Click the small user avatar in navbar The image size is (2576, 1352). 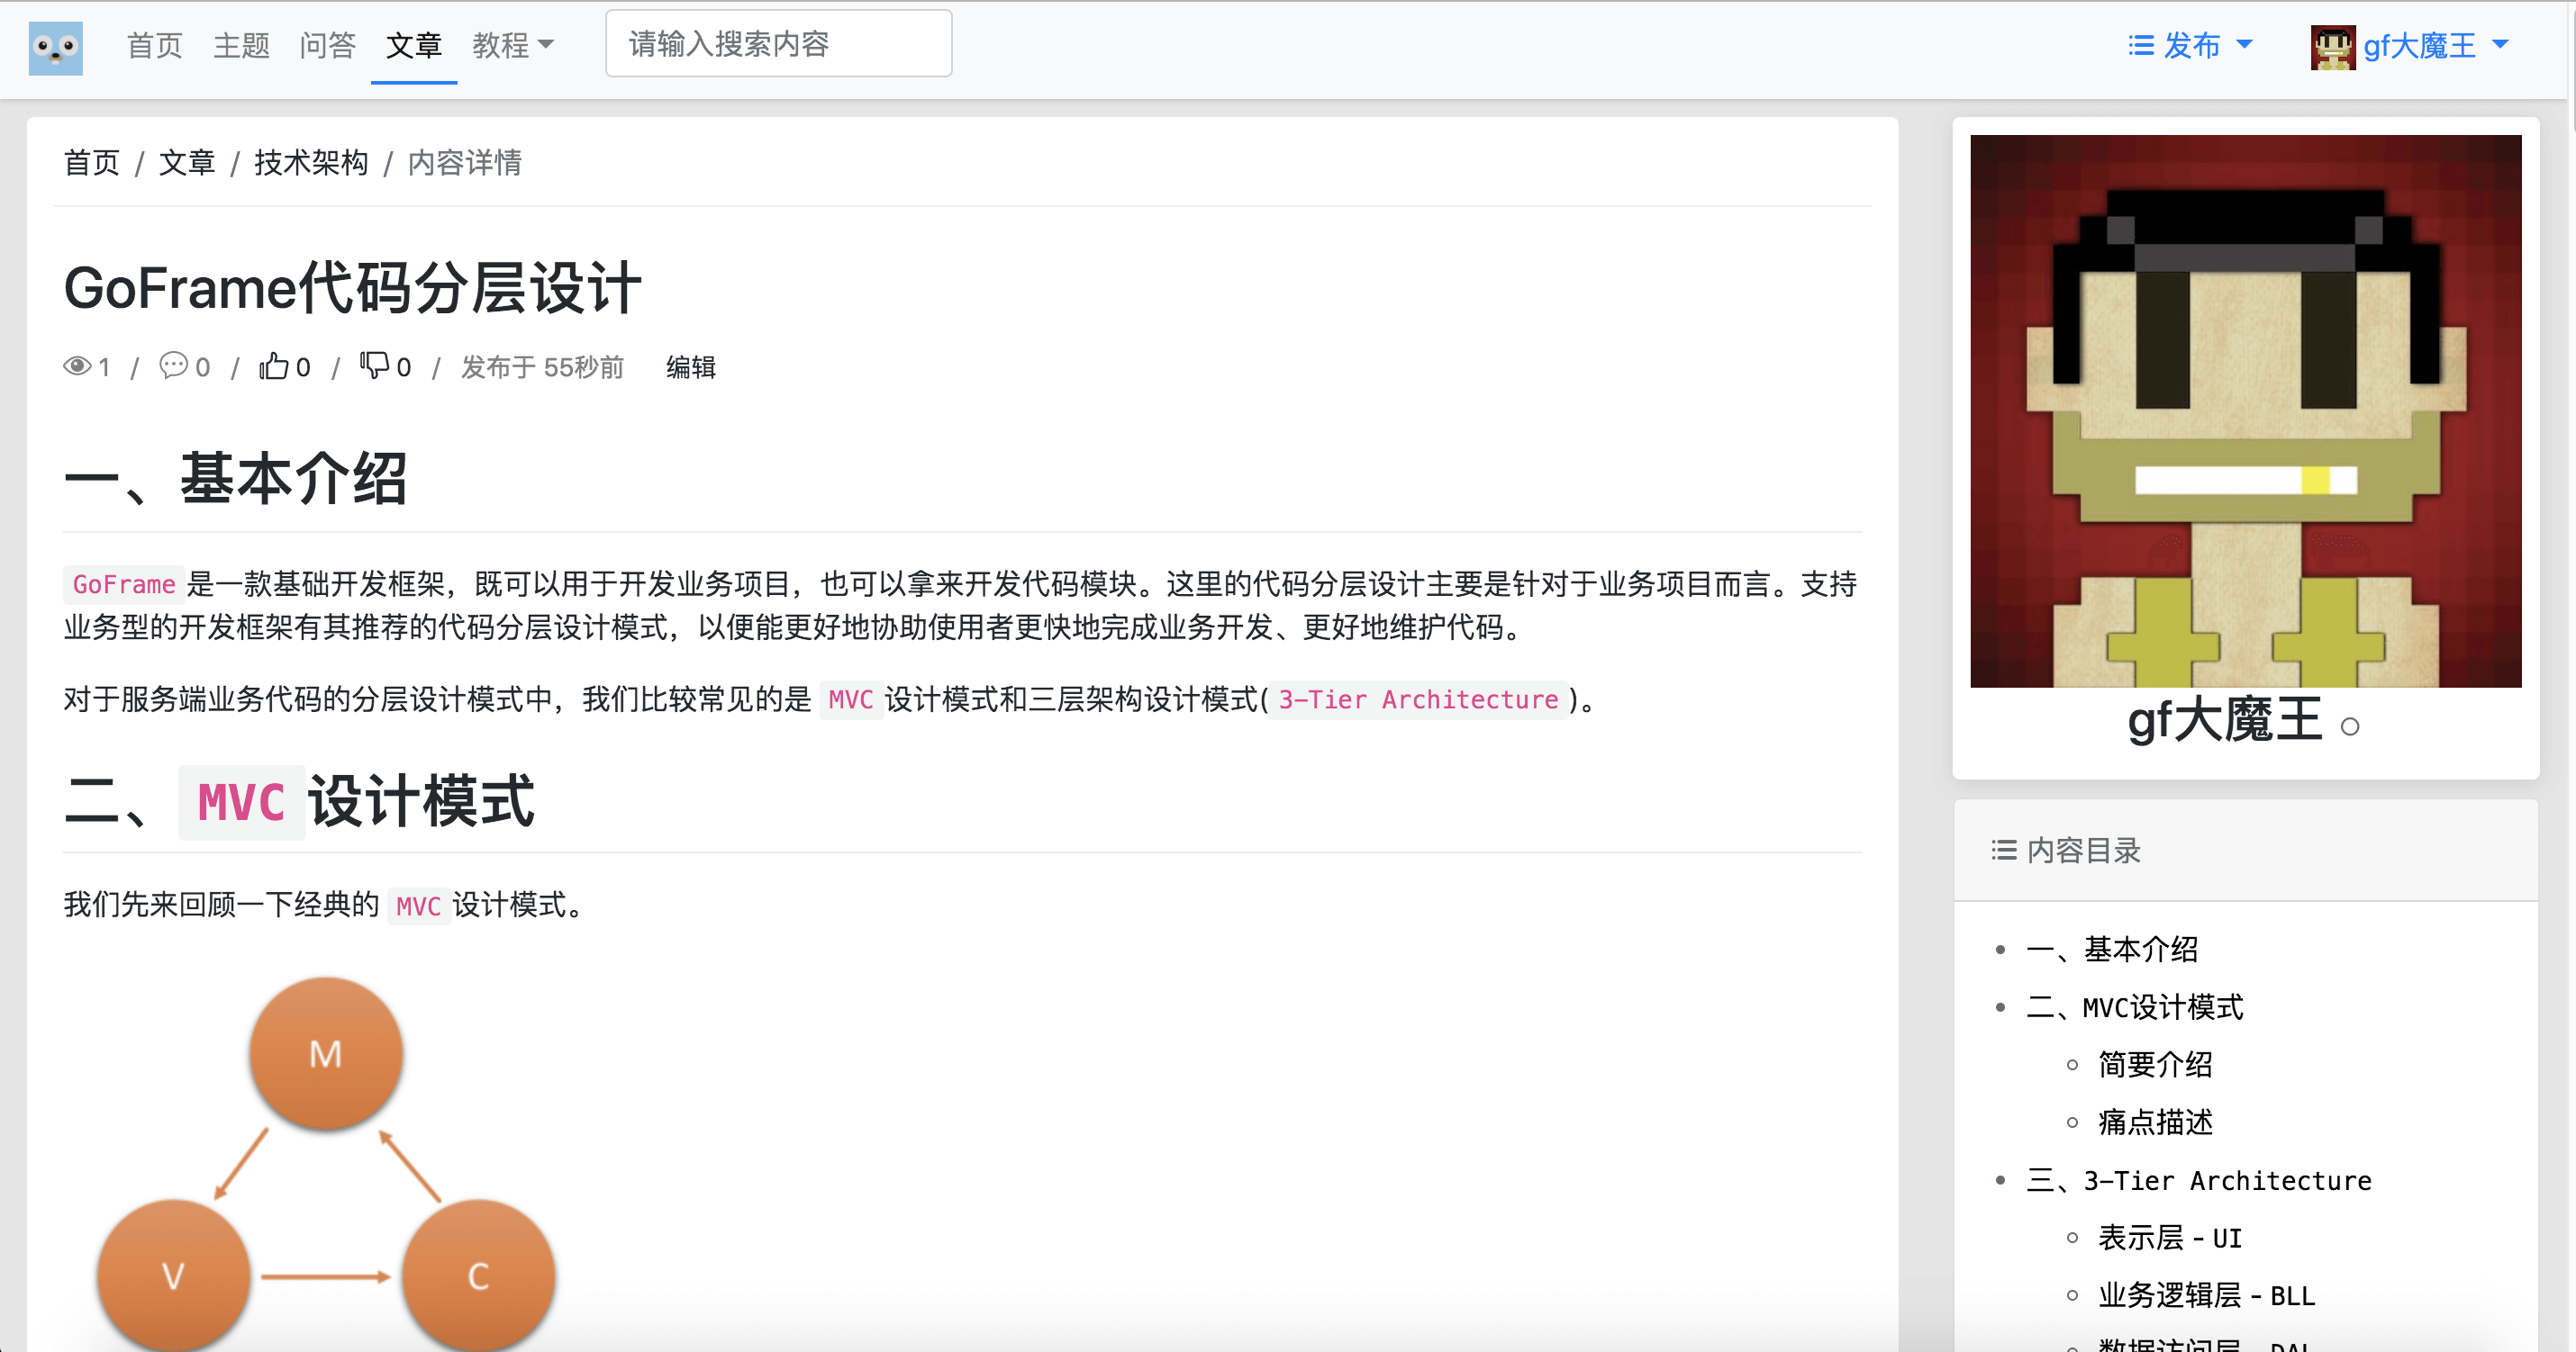[x=2332, y=46]
